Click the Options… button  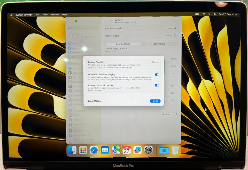click(x=167, y=114)
